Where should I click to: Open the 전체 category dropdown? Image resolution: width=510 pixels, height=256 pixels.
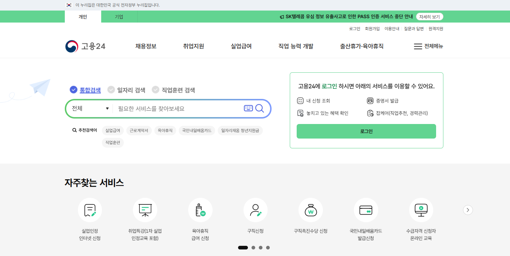pos(89,108)
